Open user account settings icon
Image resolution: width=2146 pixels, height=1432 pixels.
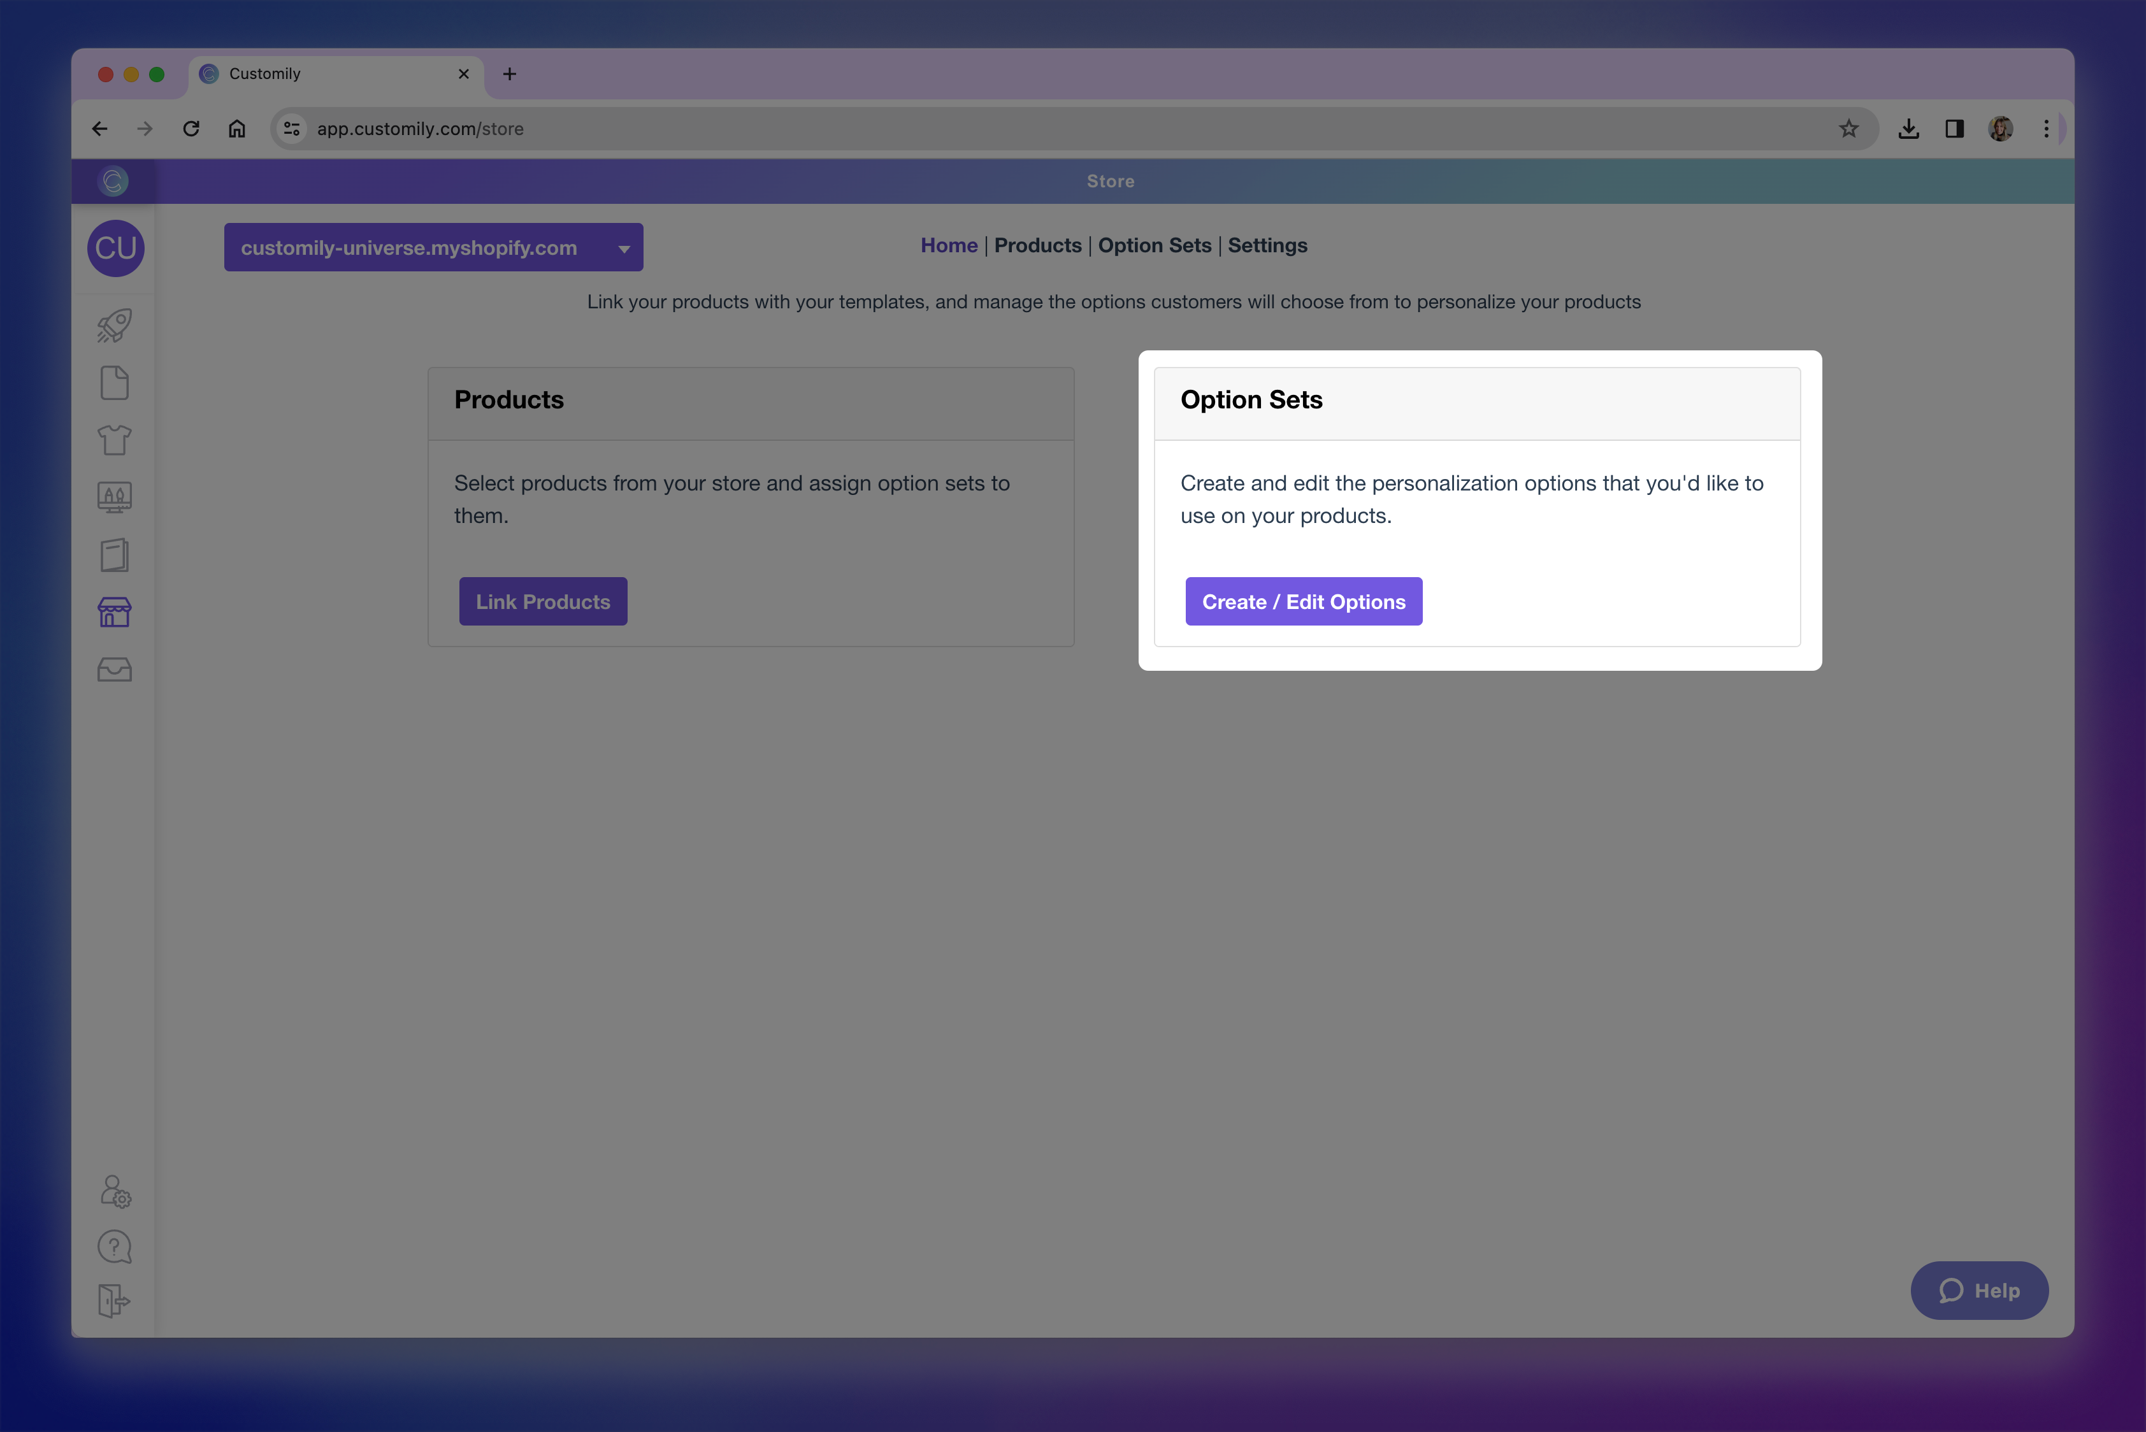click(x=114, y=1191)
